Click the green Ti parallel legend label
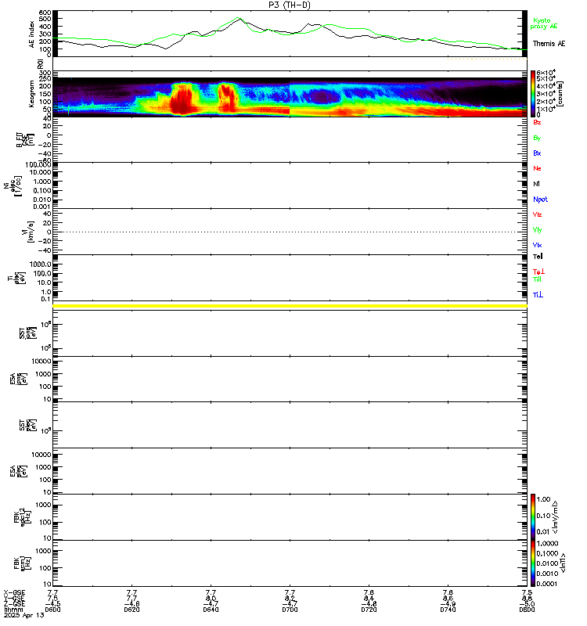The height and width of the screenshot is (626, 587). [538, 279]
